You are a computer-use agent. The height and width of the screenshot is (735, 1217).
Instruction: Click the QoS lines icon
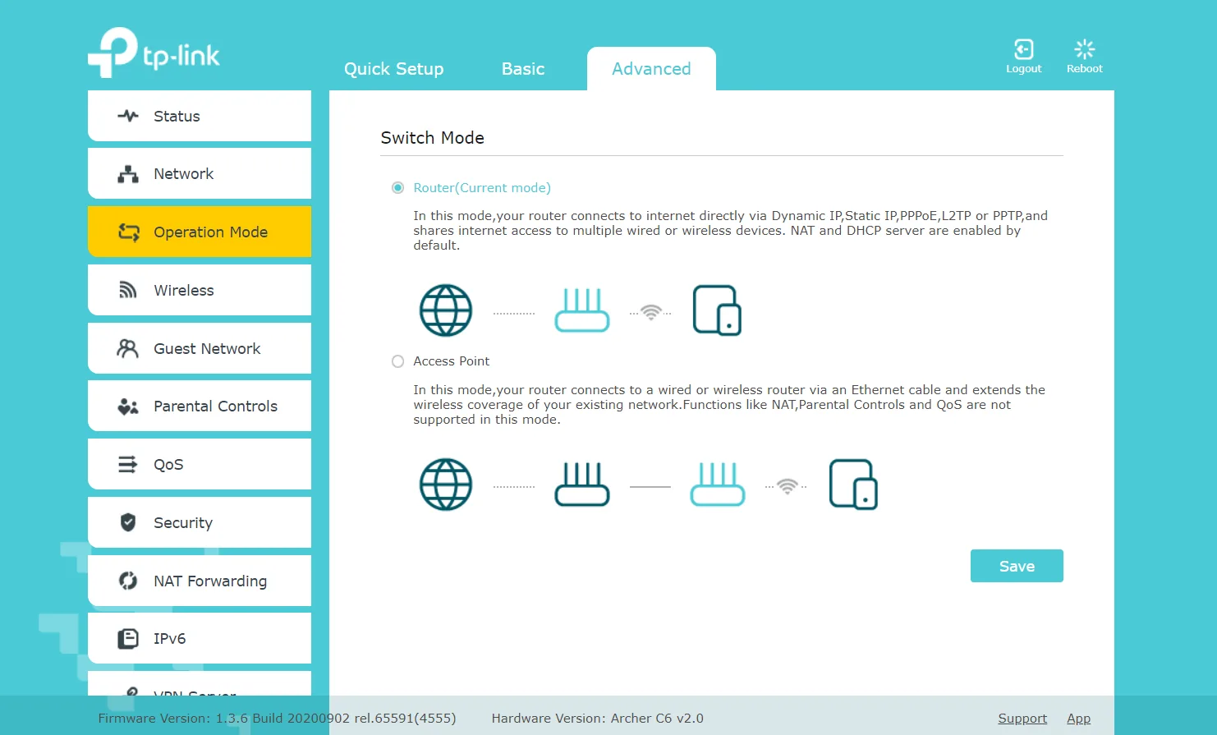tap(128, 465)
